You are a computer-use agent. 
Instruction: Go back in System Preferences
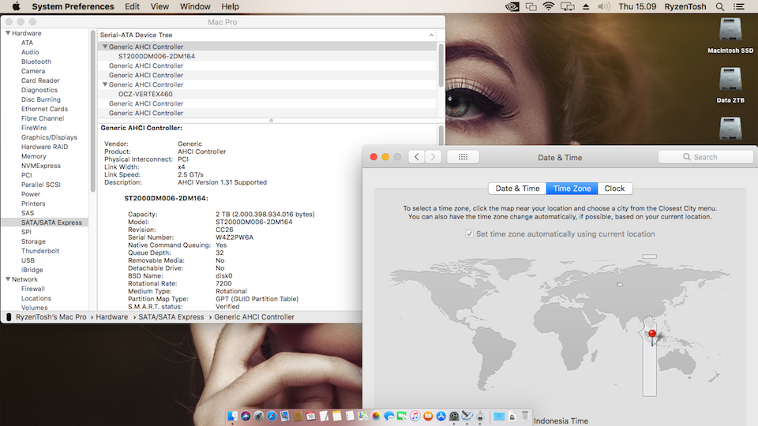(x=416, y=157)
